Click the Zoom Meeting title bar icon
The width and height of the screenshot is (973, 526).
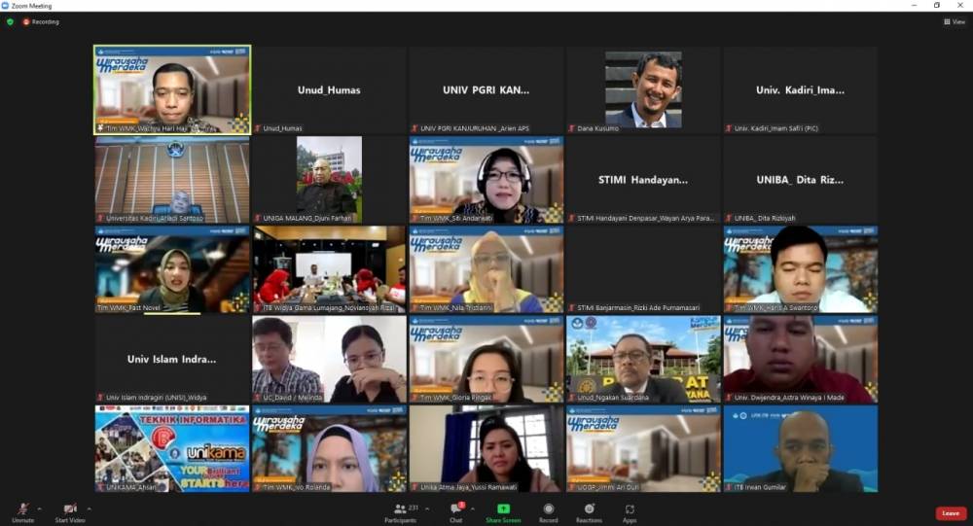6,6
